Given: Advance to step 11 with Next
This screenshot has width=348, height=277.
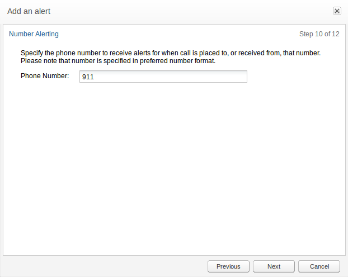Looking at the screenshot, I should (x=274, y=266).
